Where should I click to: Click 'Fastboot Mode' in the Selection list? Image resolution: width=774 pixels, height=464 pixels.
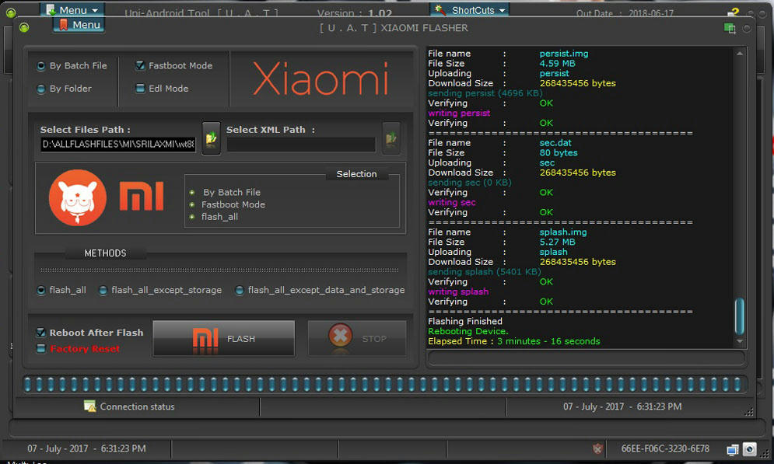pos(233,204)
